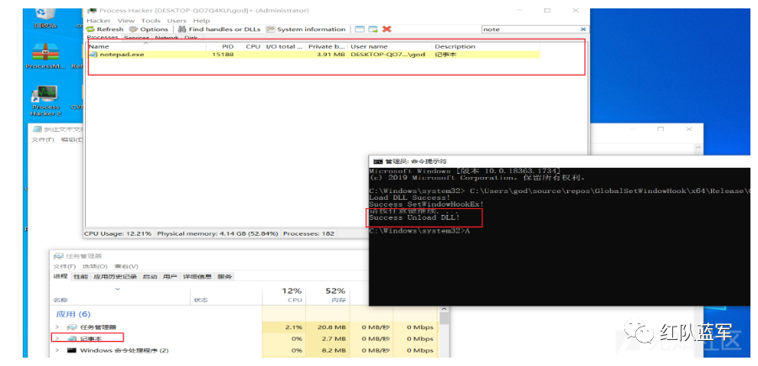Image resolution: width=758 pixels, height=366 pixels.
Task: Click the Refresh toolbar icon in Process Hacker
Action: click(x=91, y=29)
